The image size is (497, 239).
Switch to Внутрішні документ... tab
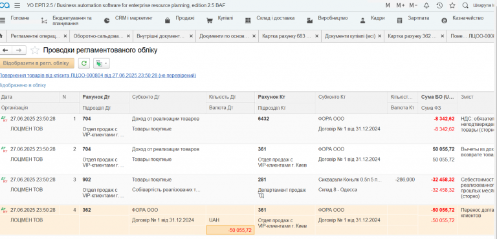pyautogui.click(x=160, y=36)
